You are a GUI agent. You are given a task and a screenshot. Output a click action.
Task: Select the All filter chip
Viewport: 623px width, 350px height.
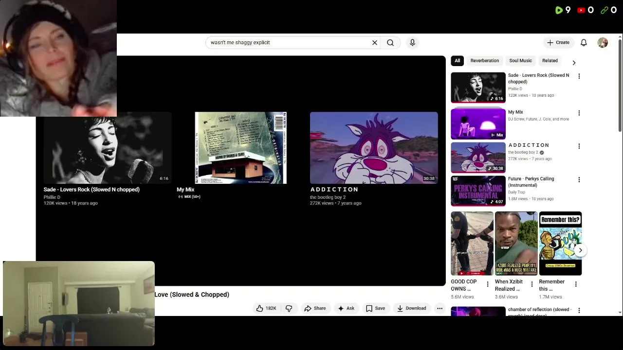(457, 61)
